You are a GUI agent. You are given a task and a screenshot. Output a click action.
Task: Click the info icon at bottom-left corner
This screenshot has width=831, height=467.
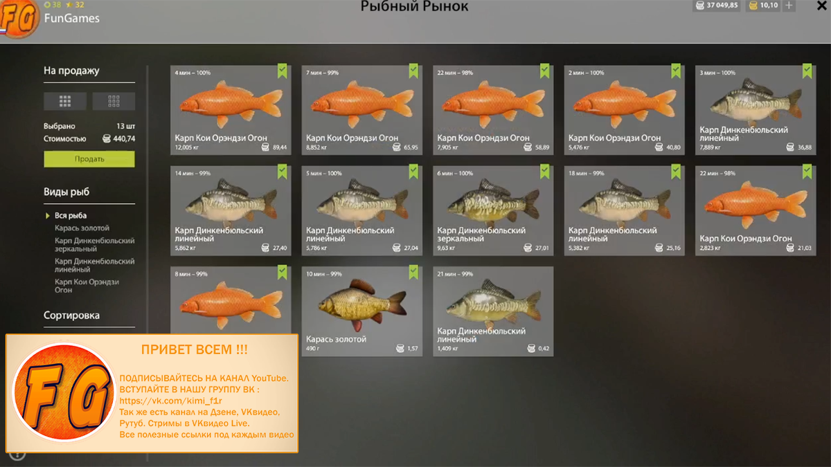(x=17, y=455)
